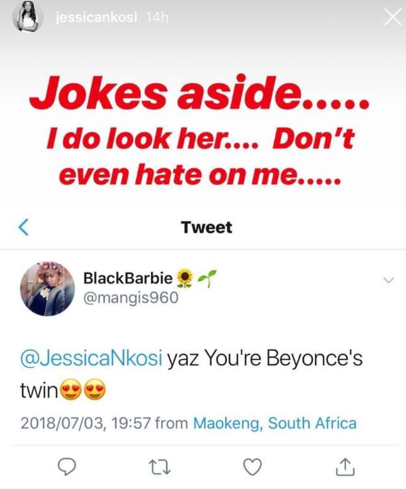Close the Instagram story with the X

(392, 18)
